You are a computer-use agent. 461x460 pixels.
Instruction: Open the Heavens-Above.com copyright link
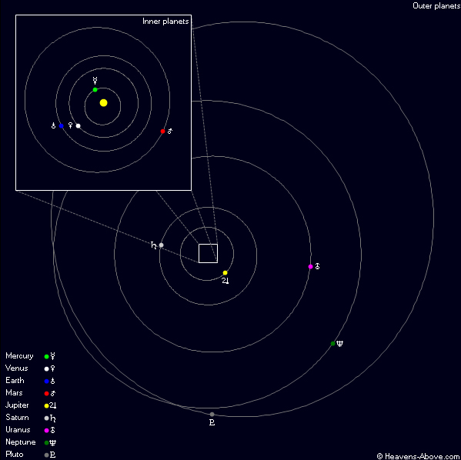[x=419, y=456]
